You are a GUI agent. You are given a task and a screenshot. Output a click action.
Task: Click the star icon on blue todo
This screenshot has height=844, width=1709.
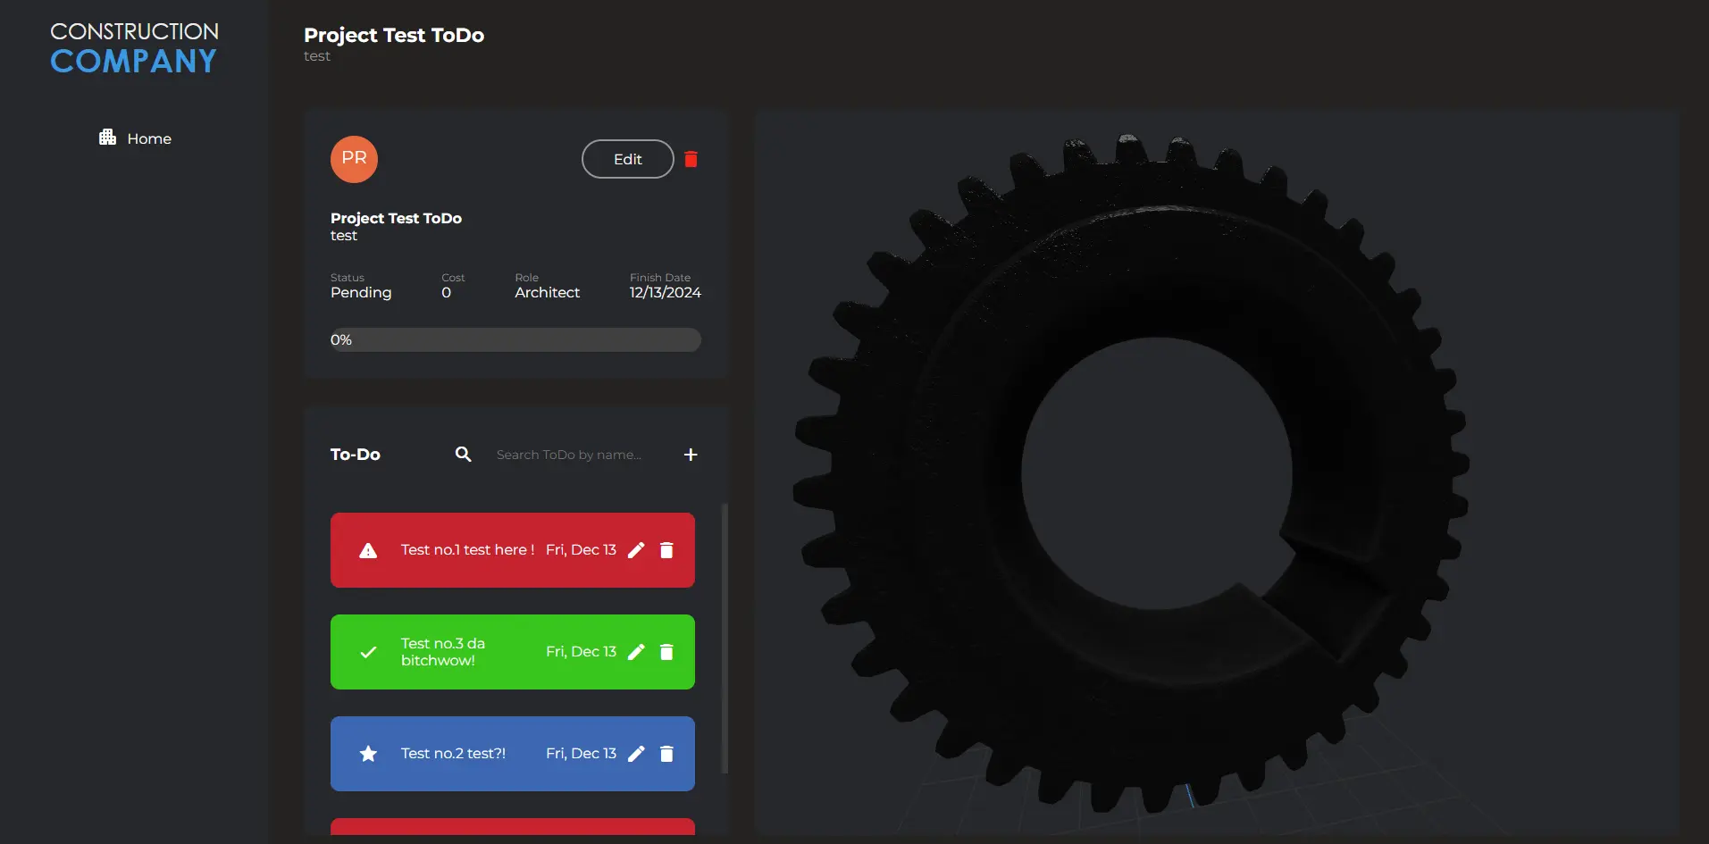[368, 754]
